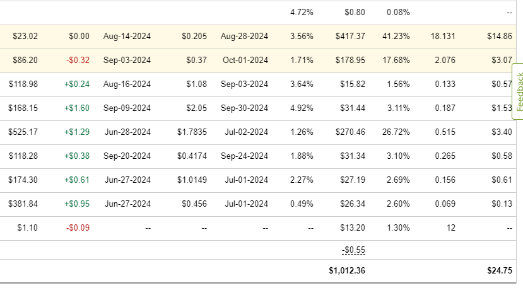Click the green +$1.60 change value
Image resolution: width=523 pixels, height=288 pixels.
pos(77,108)
